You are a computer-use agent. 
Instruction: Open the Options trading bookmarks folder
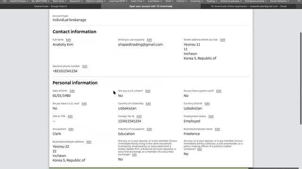coord(95,1)
